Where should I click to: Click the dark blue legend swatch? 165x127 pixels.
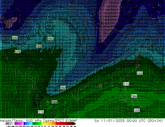pyautogui.click(x=24, y=124)
